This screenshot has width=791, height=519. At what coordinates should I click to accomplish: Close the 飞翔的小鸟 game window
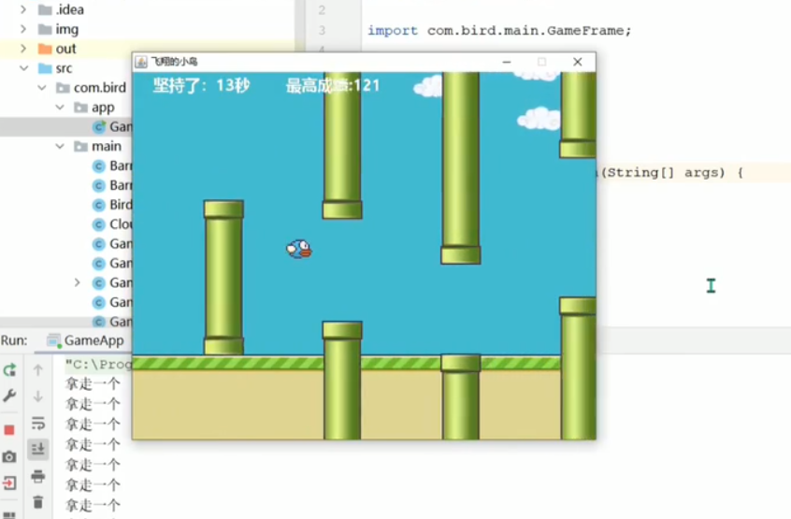coord(578,62)
